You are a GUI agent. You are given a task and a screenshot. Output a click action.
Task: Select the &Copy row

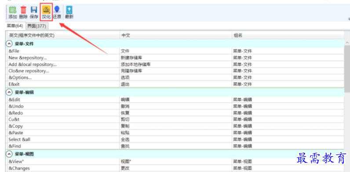point(175,126)
